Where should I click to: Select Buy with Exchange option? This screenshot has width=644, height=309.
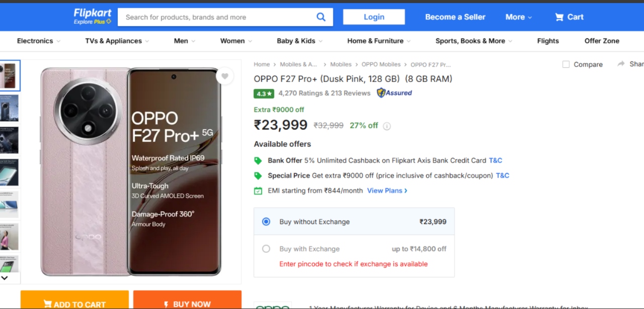click(x=266, y=249)
